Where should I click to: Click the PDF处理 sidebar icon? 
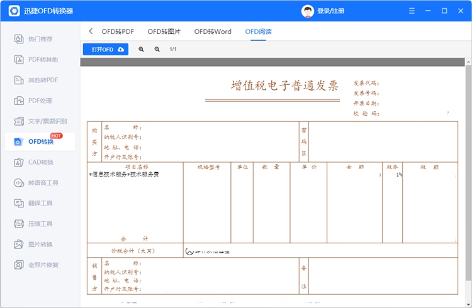(19, 101)
